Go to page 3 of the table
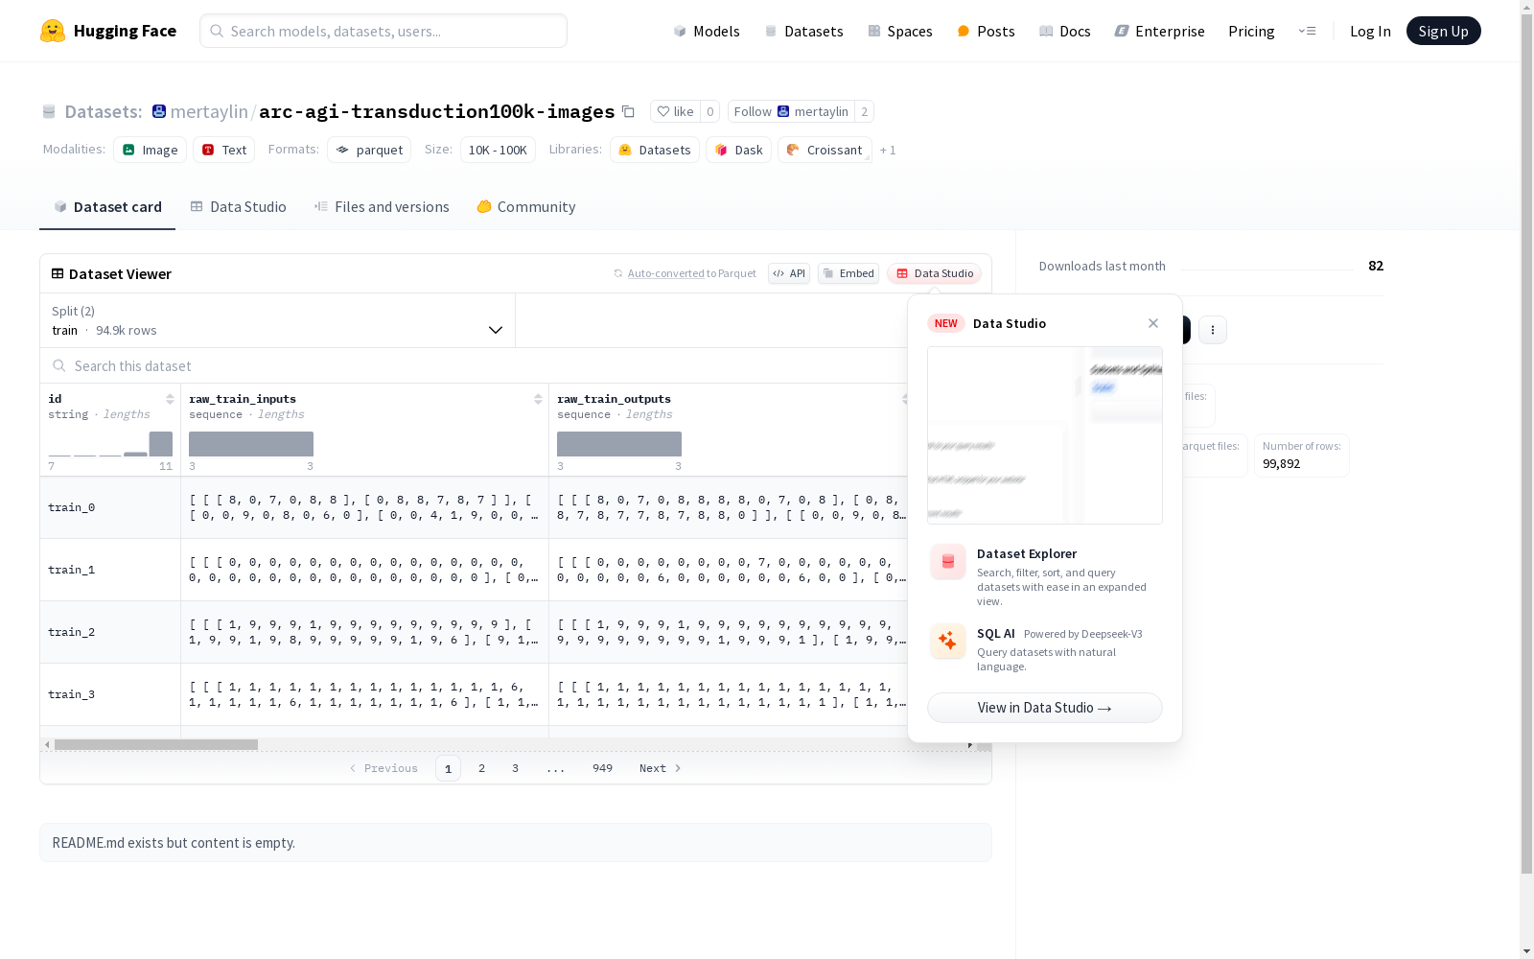The width and height of the screenshot is (1534, 959). (x=515, y=768)
